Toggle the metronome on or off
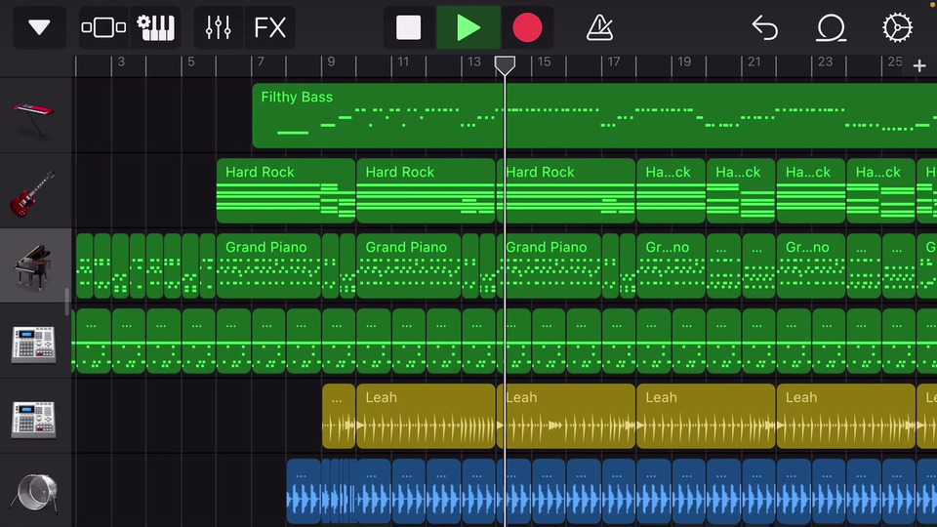937x527 pixels. click(599, 27)
